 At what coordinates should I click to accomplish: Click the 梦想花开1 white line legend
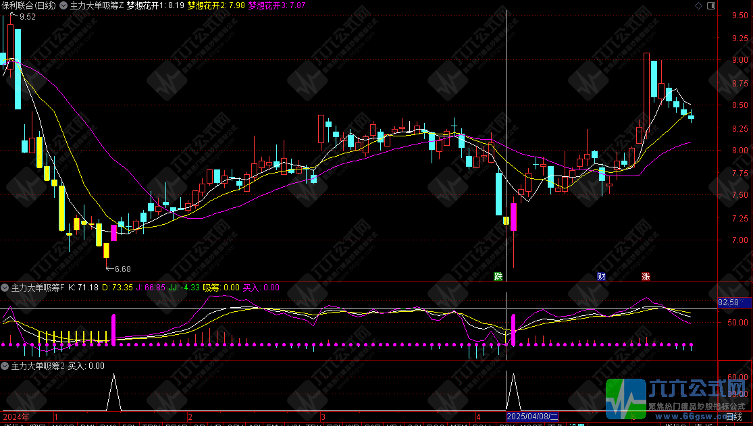click(x=155, y=5)
